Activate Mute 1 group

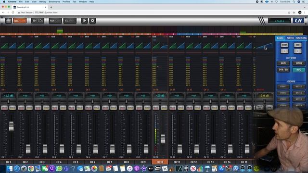click(x=299, y=86)
